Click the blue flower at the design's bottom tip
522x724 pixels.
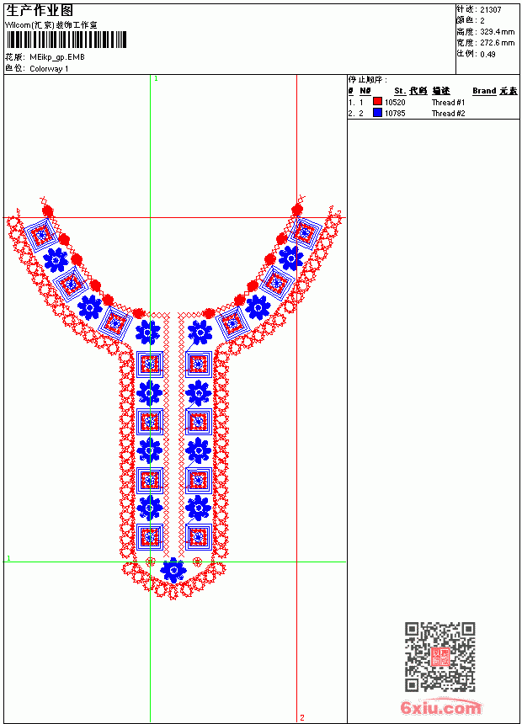(x=173, y=571)
